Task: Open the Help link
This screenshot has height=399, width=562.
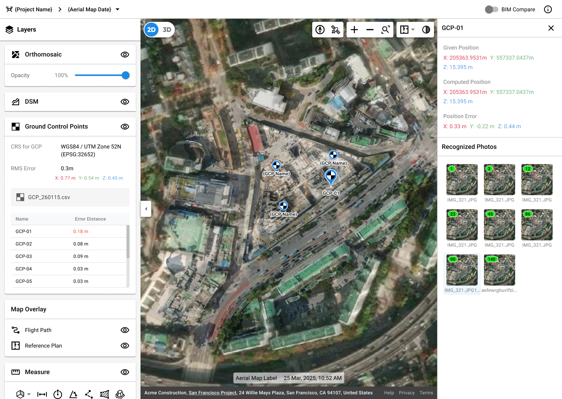Action: pos(389,393)
